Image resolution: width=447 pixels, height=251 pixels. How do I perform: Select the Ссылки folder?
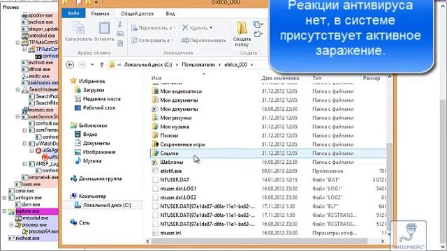pyautogui.click(x=268, y=153)
